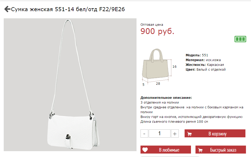Click the Модель: 551 specification line
The image size is (251, 157).
197,55
